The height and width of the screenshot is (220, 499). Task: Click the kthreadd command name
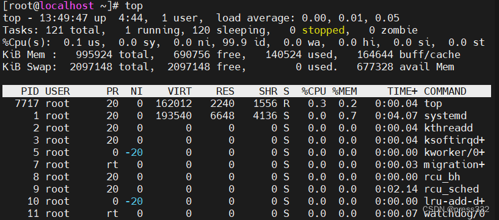coord(448,128)
